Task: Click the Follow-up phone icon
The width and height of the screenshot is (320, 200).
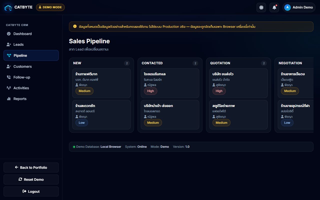Action: pos(9,77)
